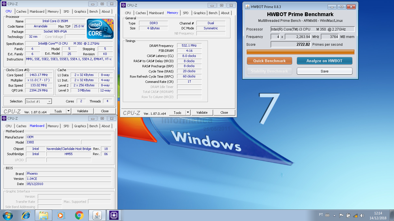Click Validate in the Memory window
This screenshot has height=221, width=394.
pos(202,113)
